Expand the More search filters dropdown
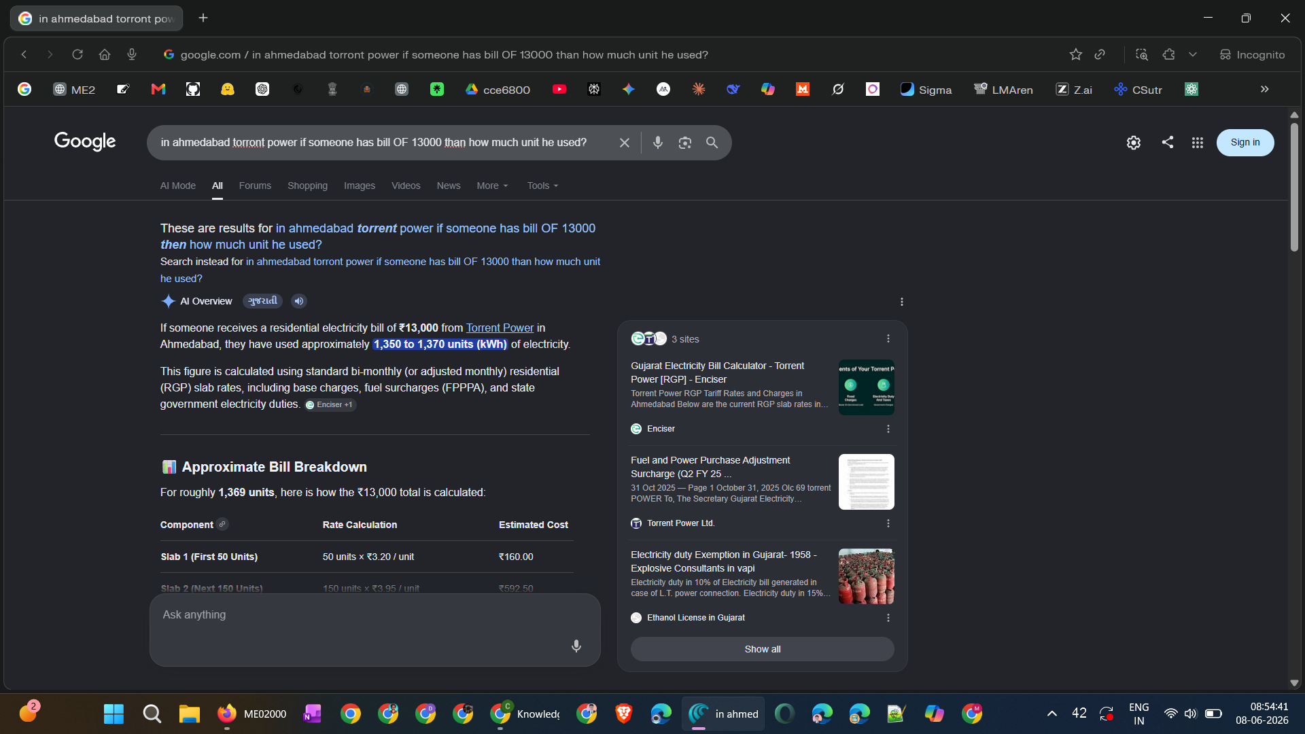This screenshot has height=734, width=1305. 493,186
